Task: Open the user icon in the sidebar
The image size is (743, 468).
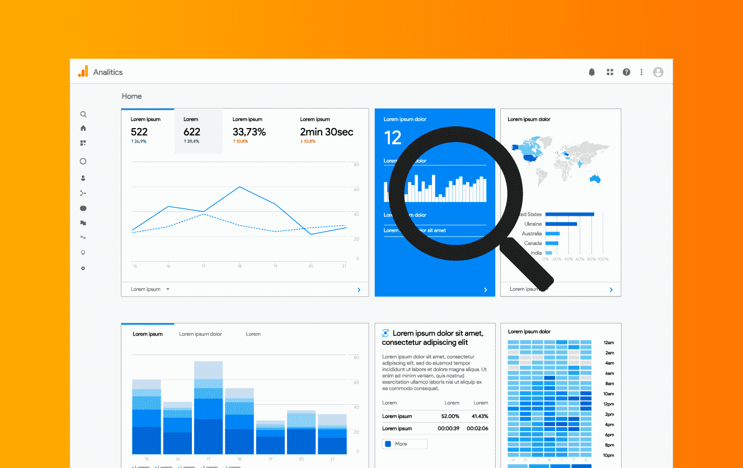Action: [83, 178]
